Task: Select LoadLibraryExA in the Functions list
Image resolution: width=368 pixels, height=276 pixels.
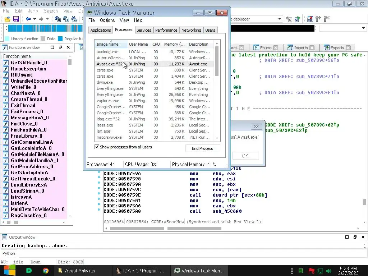Action: 34,185
